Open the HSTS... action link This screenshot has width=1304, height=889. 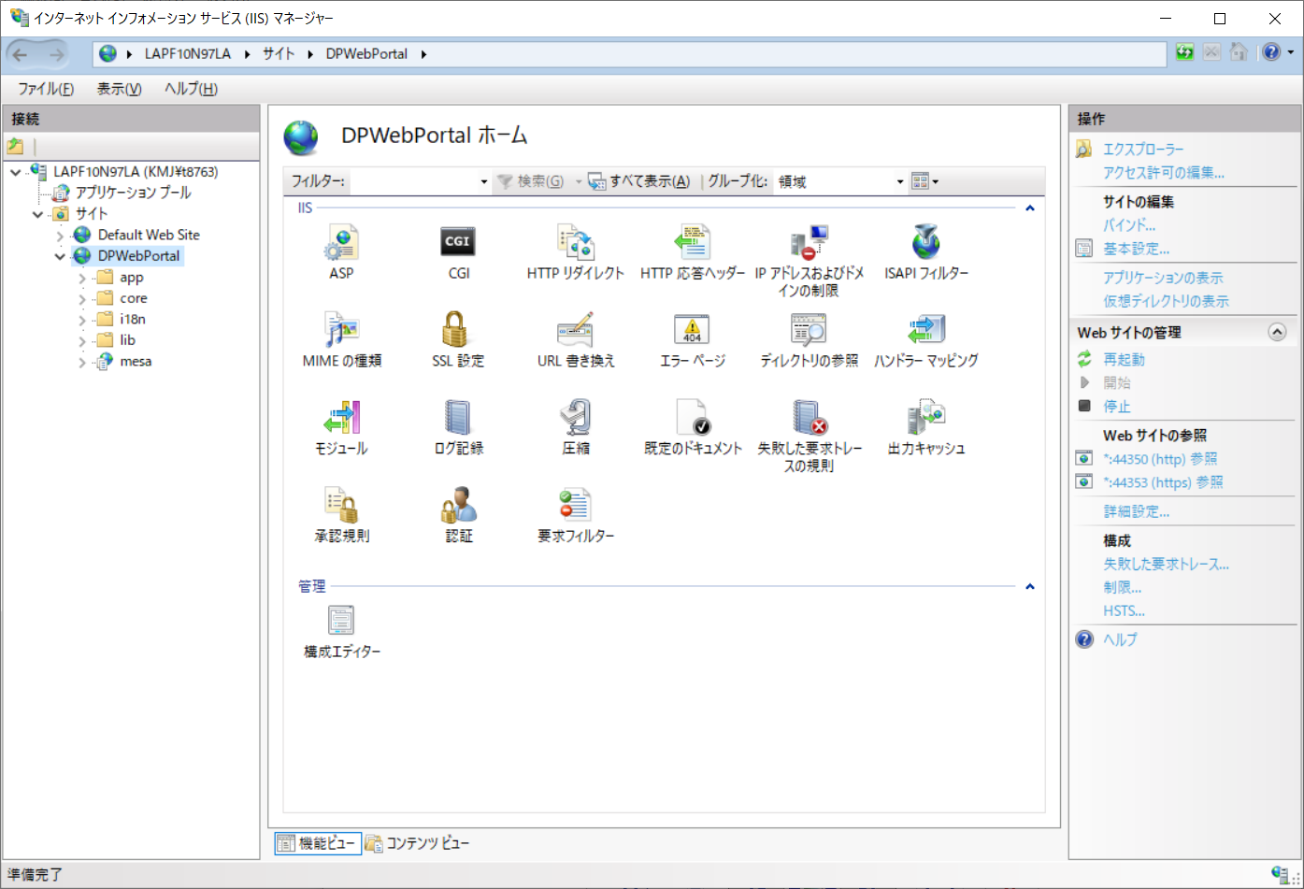tap(1124, 611)
